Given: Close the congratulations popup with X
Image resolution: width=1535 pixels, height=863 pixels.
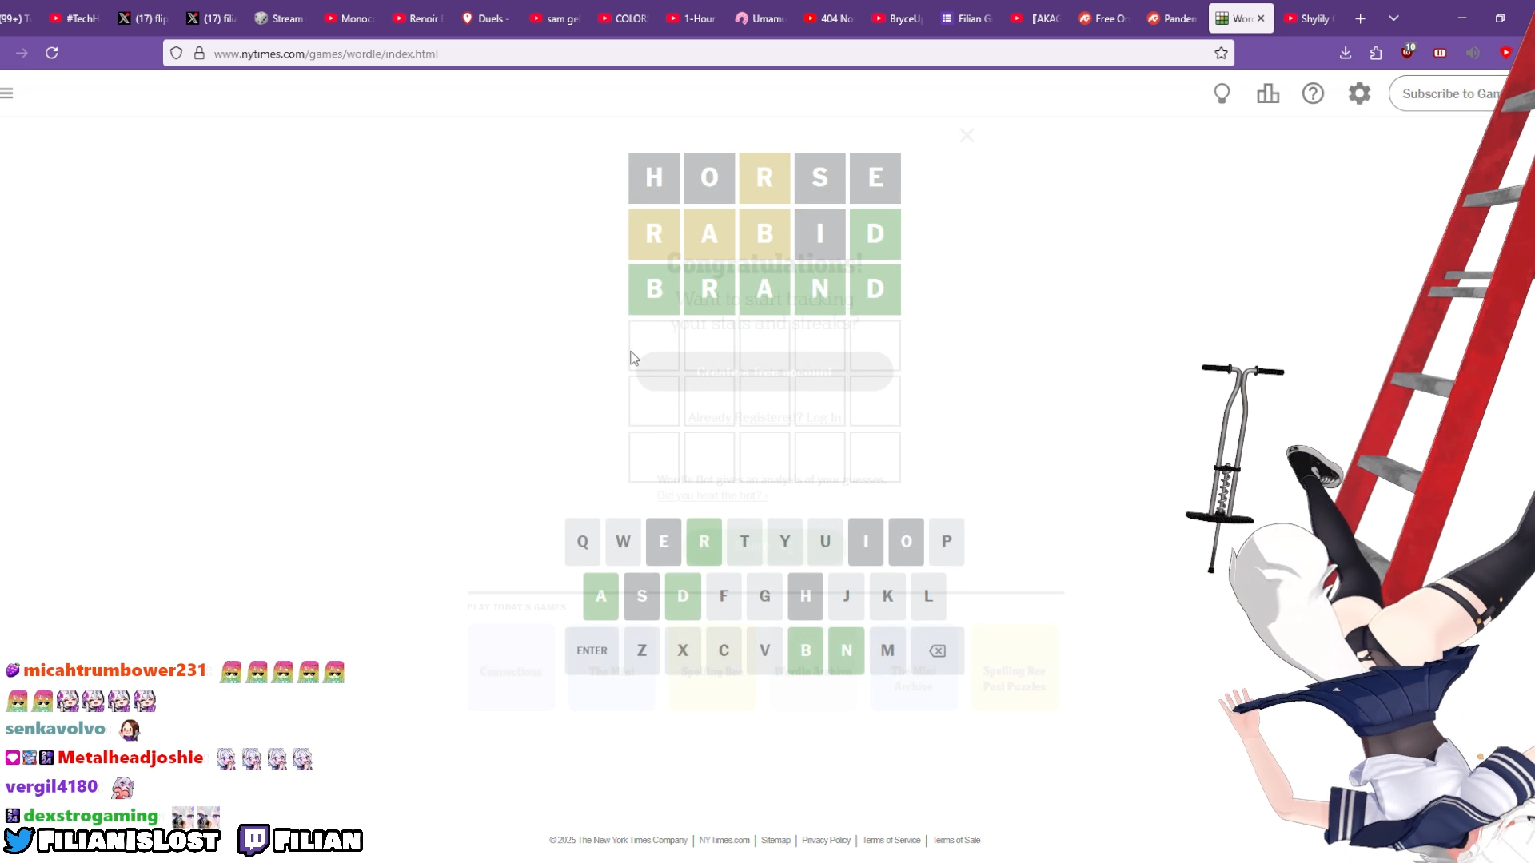Looking at the screenshot, I should coord(967,136).
